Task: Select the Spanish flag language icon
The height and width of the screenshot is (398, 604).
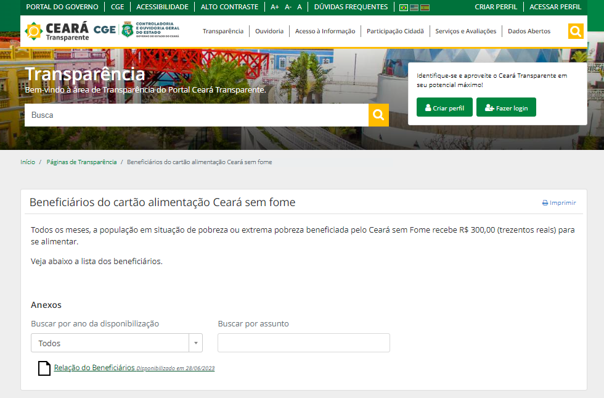Action: point(425,7)
